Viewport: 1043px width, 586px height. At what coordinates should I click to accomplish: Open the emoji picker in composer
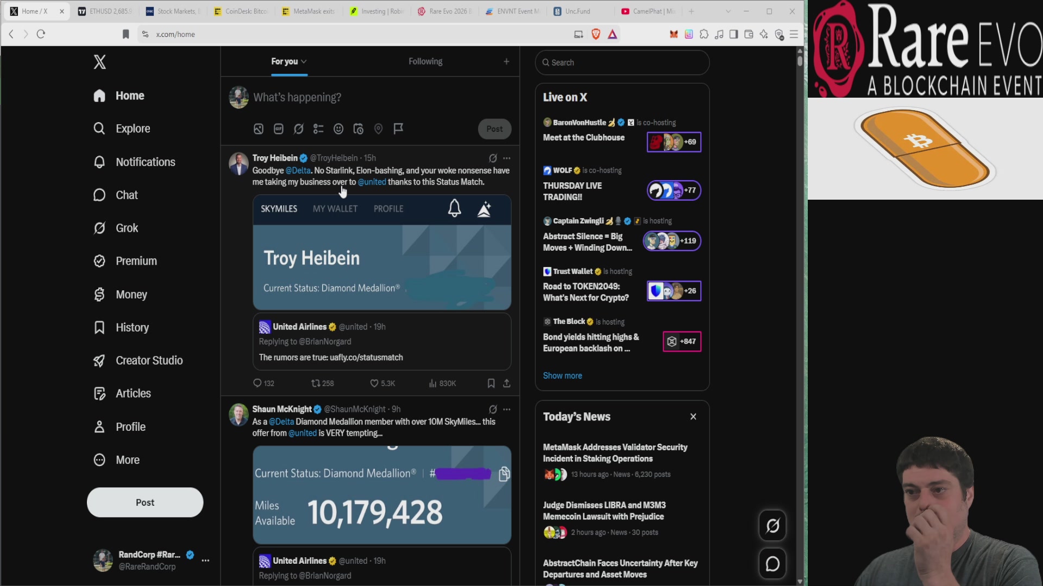(338, 129)
